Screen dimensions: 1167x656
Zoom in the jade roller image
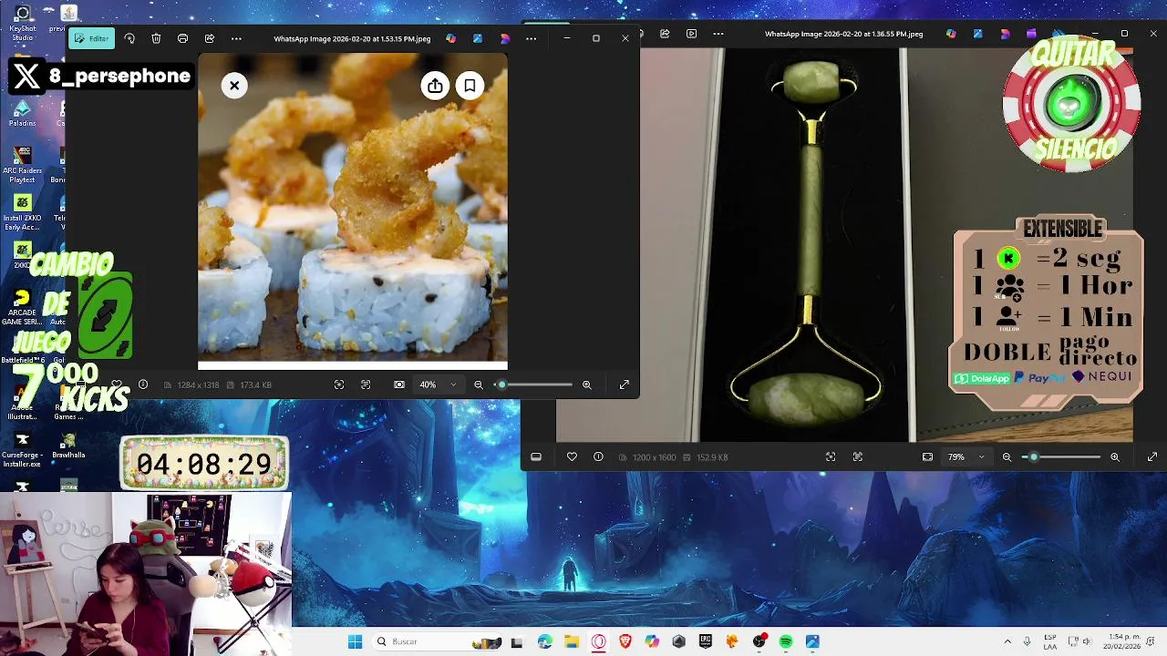point(1115,456)
